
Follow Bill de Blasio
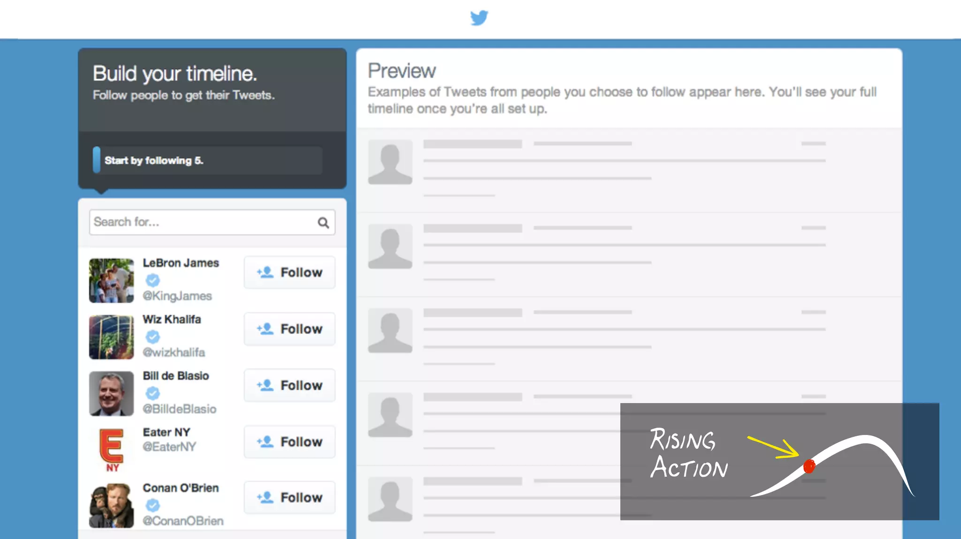(290, 385)
